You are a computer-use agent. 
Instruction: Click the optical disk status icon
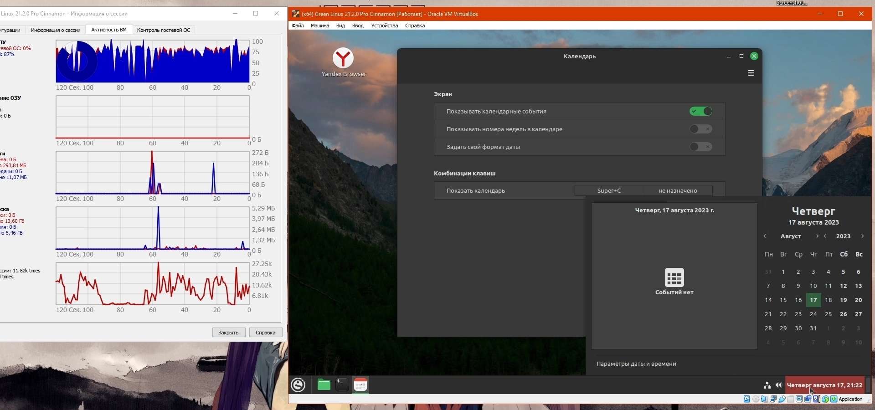(756, 399)
